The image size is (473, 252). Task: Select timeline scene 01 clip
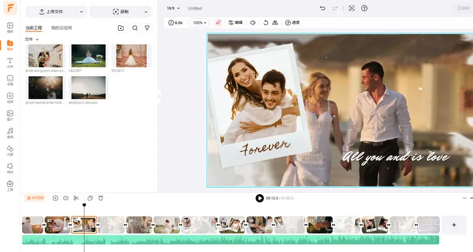point(33,225)
